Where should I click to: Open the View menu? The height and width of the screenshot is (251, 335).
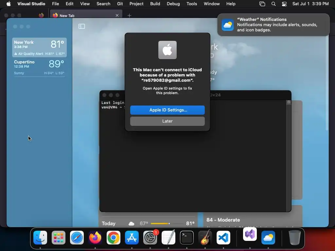85,4
